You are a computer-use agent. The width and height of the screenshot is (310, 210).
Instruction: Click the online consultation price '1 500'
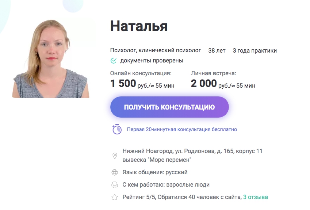click(123, 83)
